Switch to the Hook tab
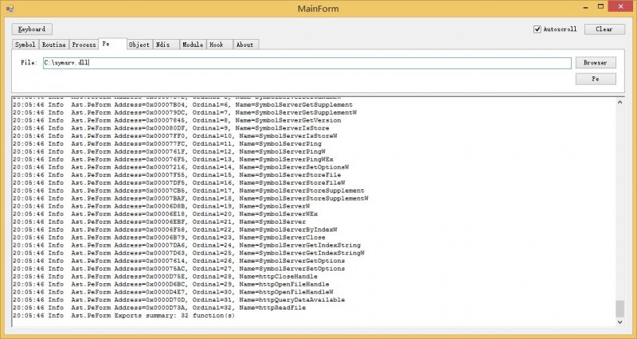Screen dimensions: 637x339 click(x=220, y=45)
